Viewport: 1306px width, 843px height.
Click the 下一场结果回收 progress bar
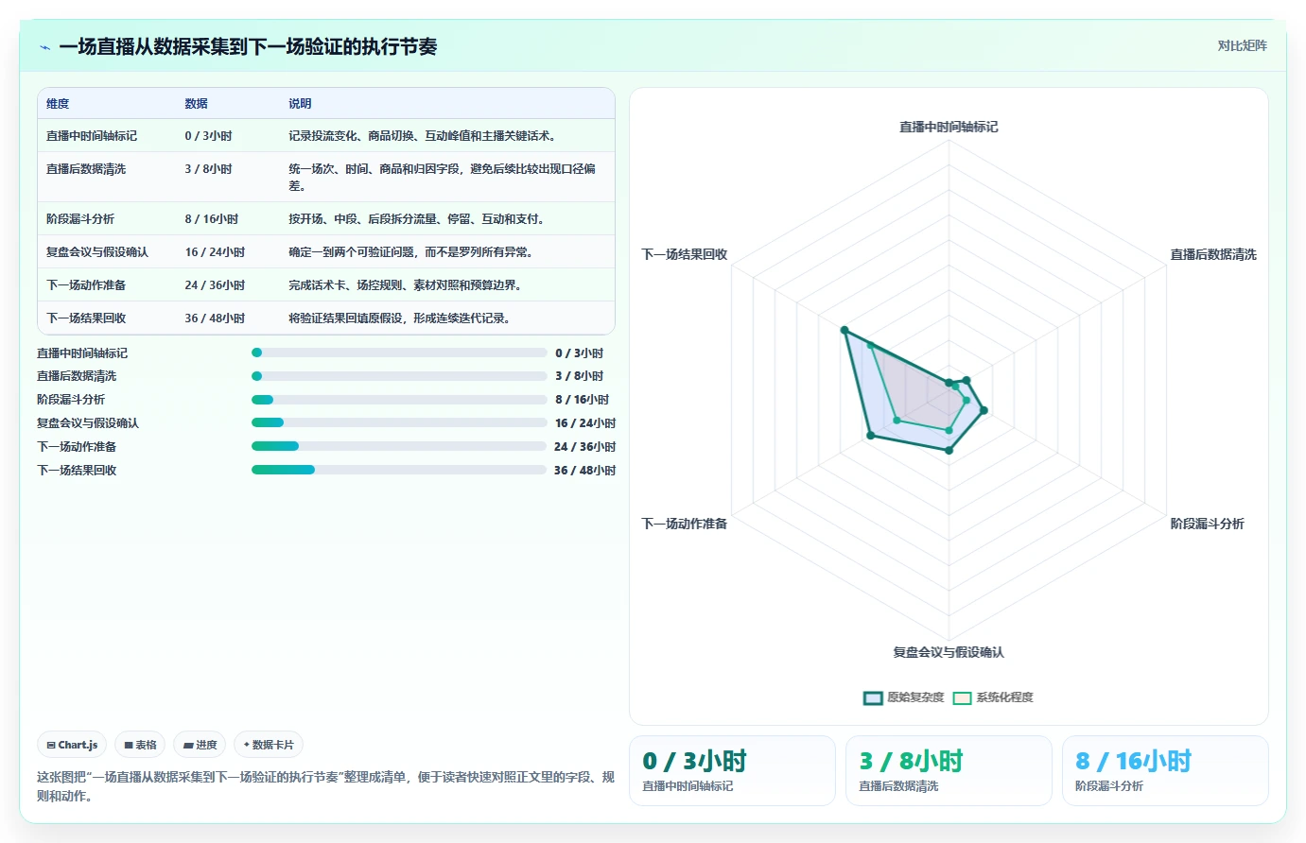(x=399, y=470)
